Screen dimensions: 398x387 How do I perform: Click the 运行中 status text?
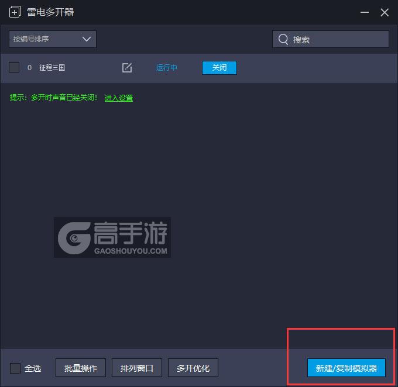click(x=166, y=68)
